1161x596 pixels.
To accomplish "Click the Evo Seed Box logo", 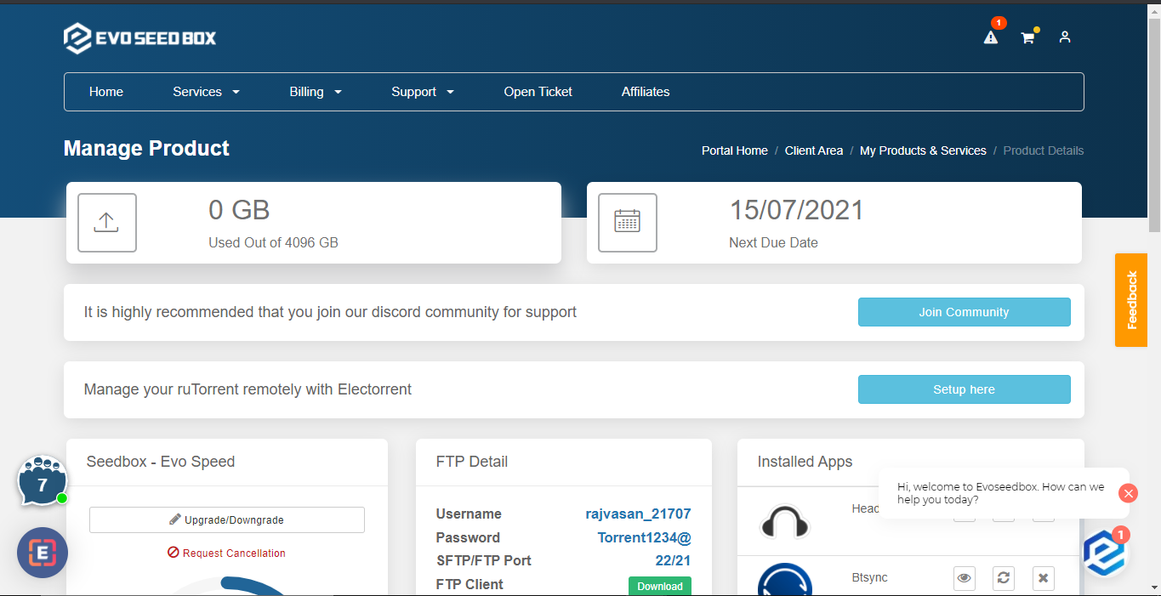I will 139,37.
